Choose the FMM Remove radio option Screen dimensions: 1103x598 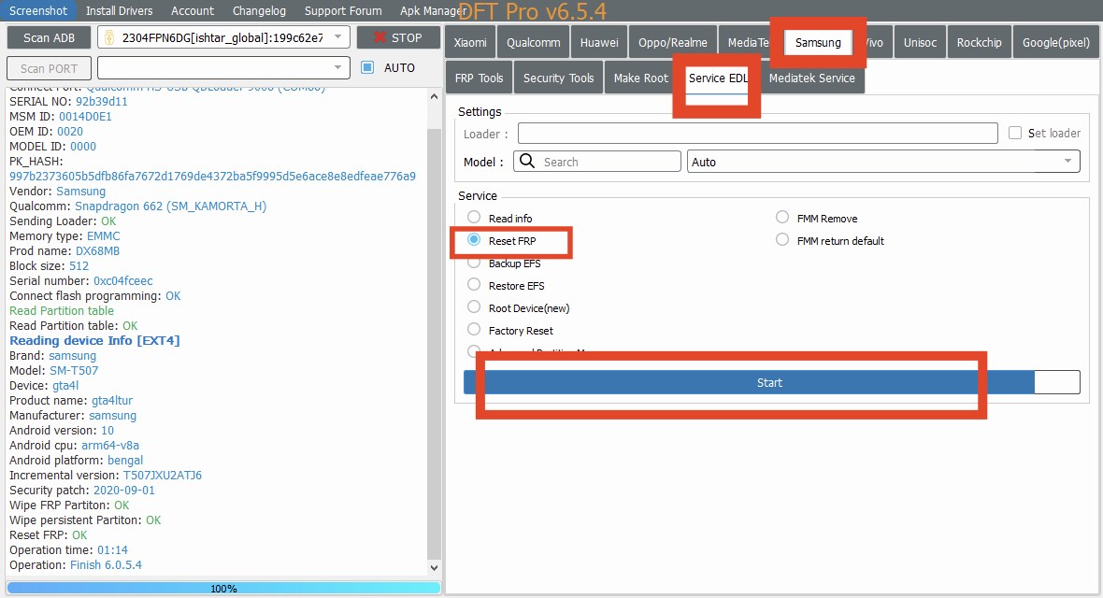tap(782, 218)
